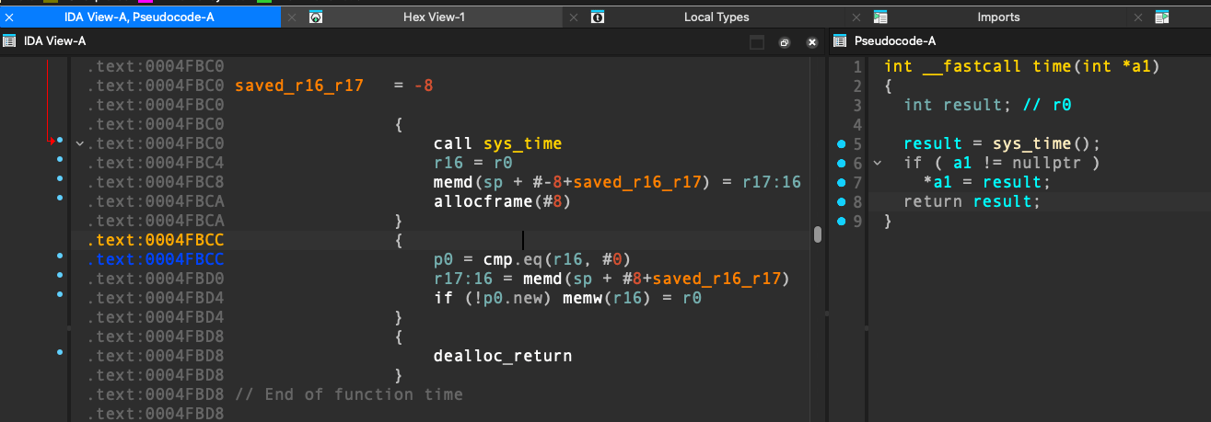
Task: Collapse the if block in pseudocode
Action: click(878, 163)
